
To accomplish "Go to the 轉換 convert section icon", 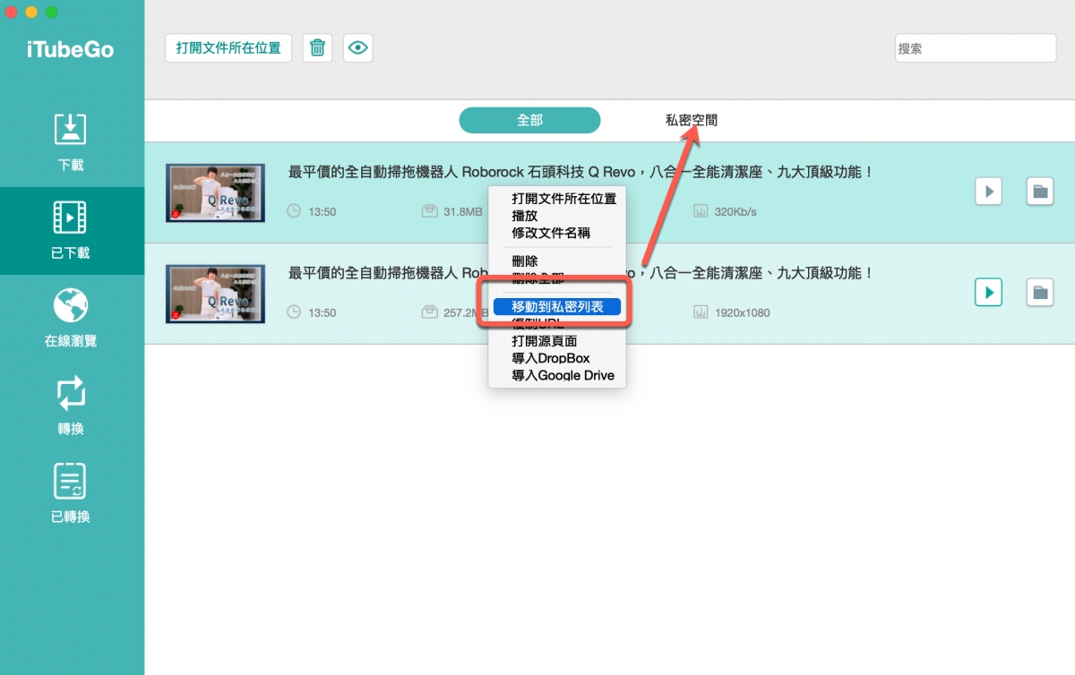I will click(71, 394).
